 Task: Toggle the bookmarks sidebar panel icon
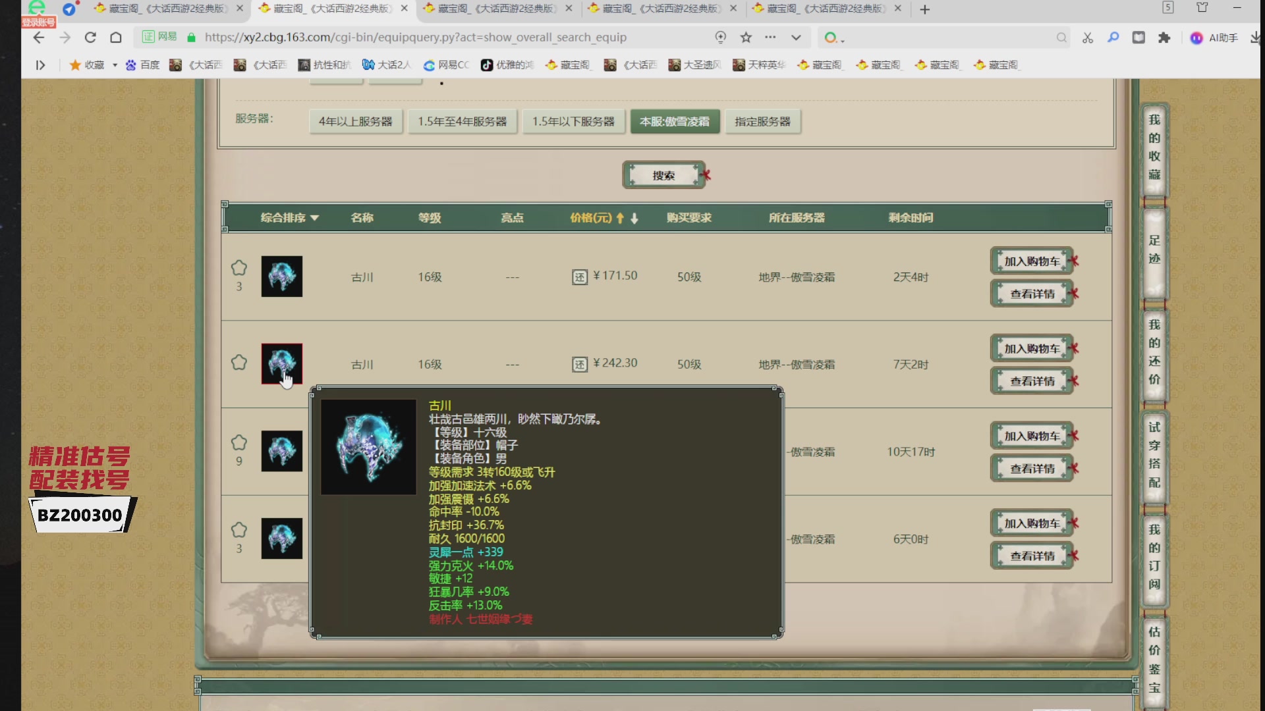click(x=40, y=65)
